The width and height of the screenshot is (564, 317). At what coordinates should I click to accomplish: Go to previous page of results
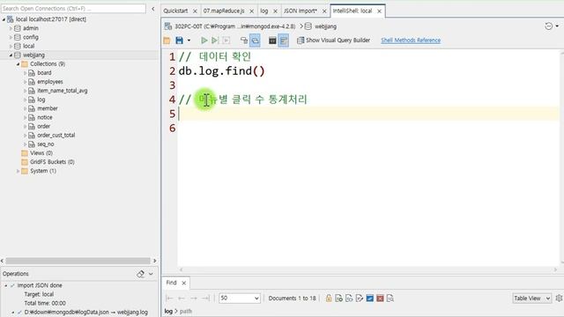(182, 299)
